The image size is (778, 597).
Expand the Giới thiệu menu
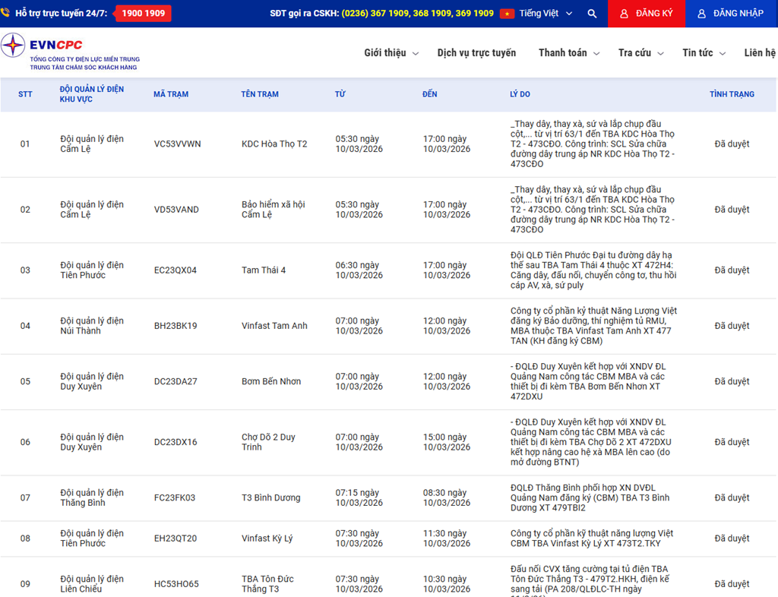tap(391, 53)
